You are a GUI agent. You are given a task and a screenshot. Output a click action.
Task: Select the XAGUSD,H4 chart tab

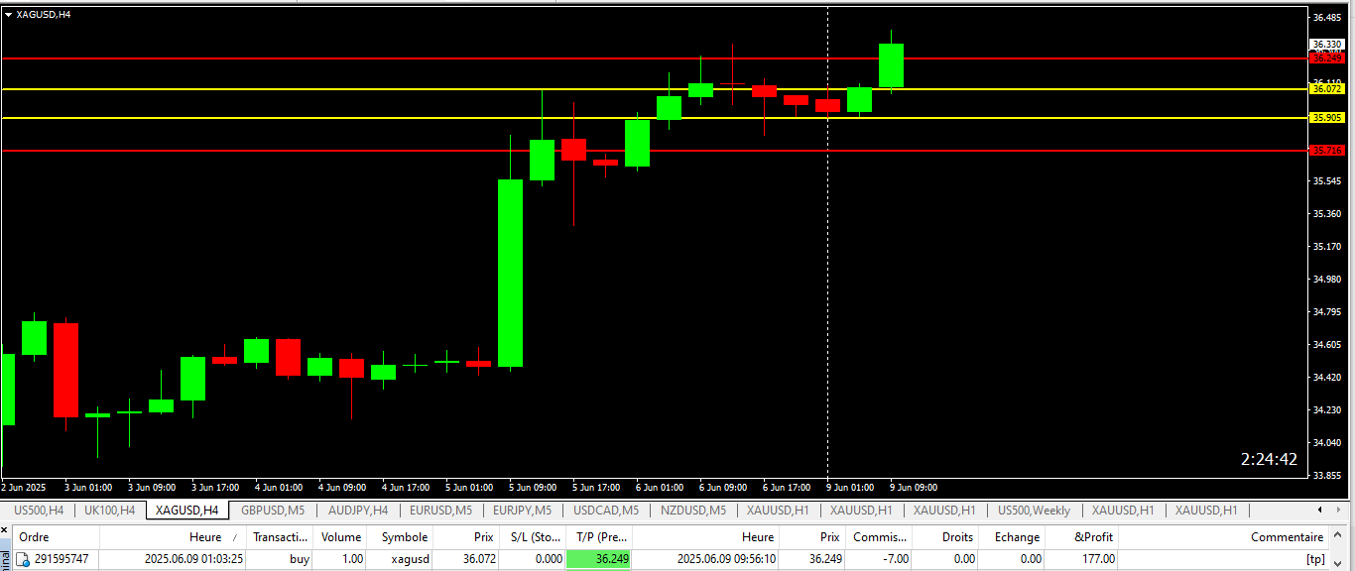[186, 511]
